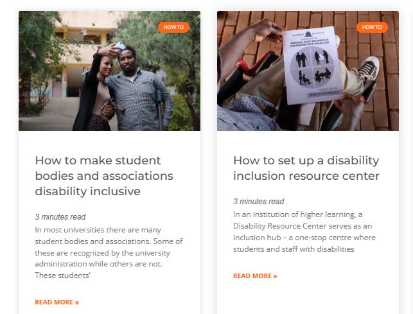
Task: Click the excerpt about student bodies and associations
Action: click(108, 252)
